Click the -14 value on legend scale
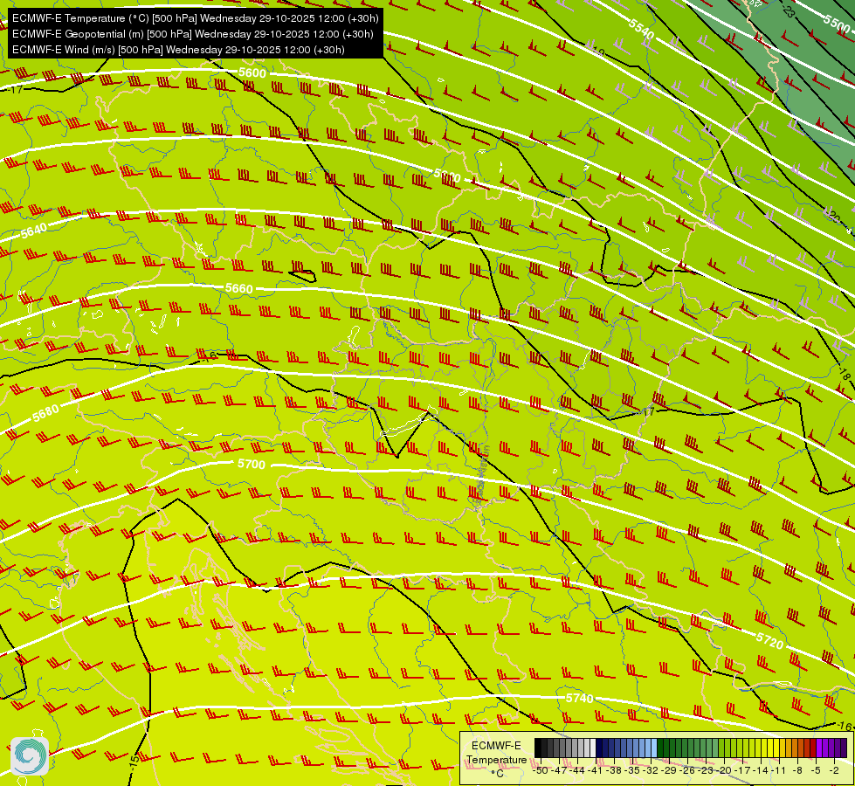 (x=761, y=770)
